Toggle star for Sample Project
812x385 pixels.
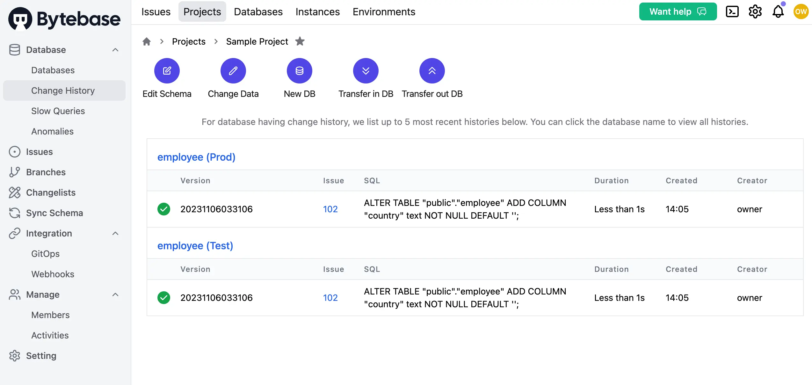point(300,41)
